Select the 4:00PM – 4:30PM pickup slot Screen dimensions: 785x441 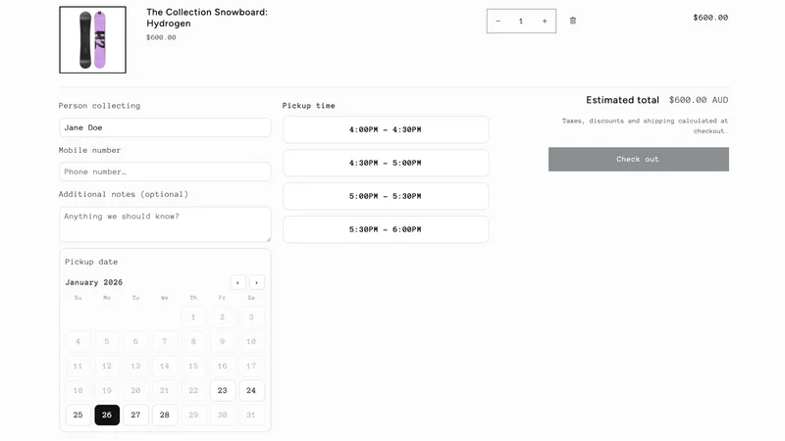tap(386, 129)
